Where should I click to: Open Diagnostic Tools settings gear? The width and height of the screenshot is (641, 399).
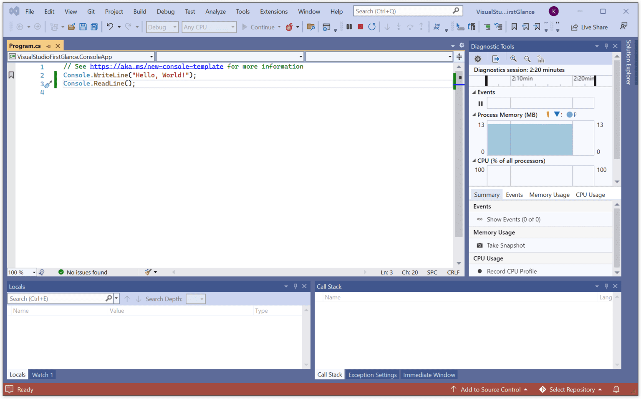click(478, 59)
